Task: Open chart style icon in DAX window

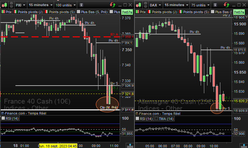Action: 138,5
